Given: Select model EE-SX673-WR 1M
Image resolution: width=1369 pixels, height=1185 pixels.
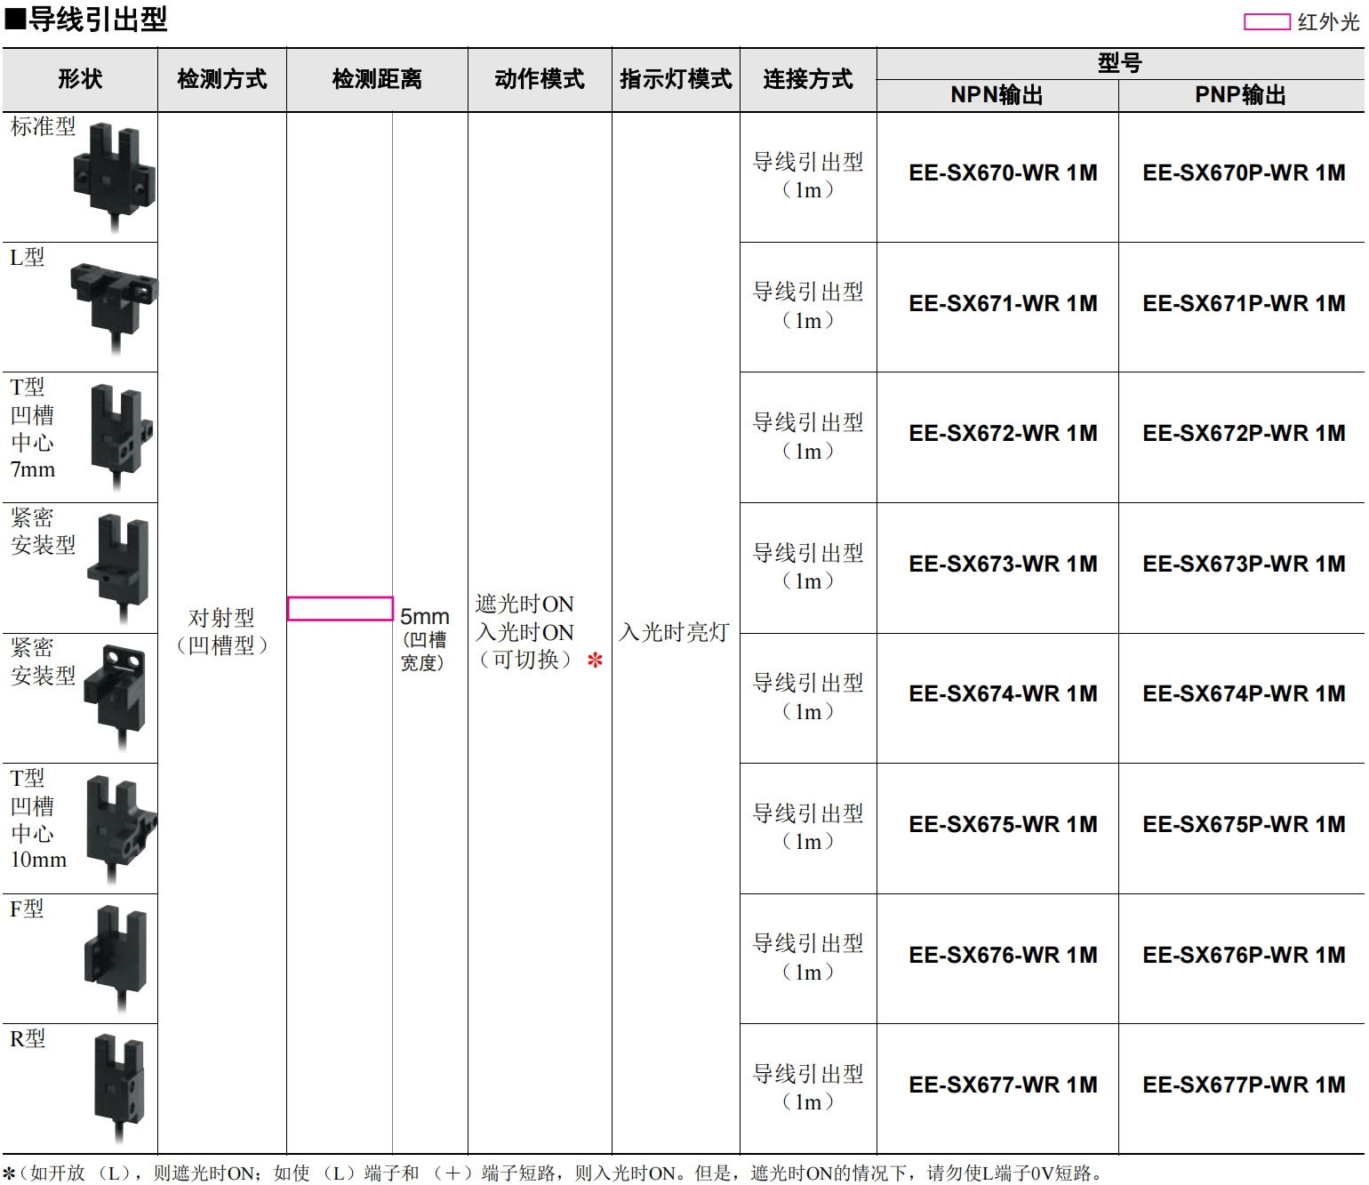Looking at the screenshot, I should [x=1004, y=564].
